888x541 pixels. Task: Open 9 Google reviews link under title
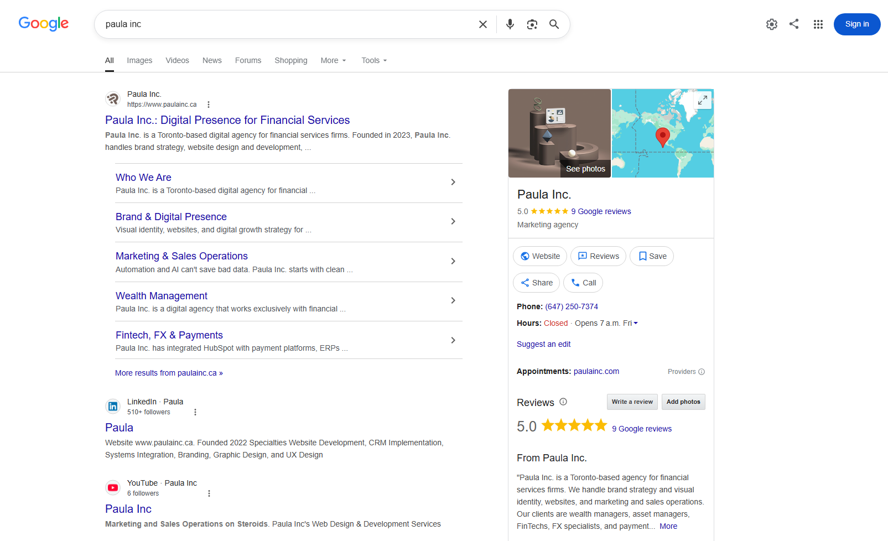tap(601, 211)
